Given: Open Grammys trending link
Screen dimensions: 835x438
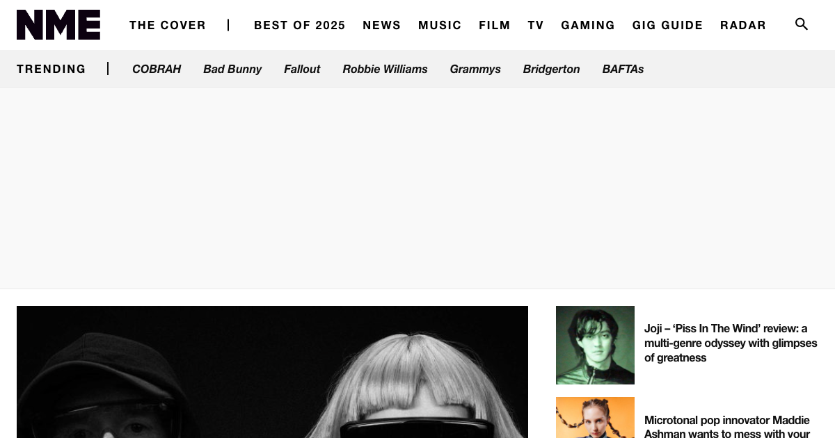Looking at the screenshot, I should click(x=475, y=69).
